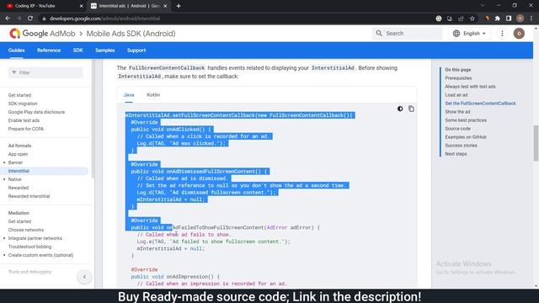Click the share page icon in the address bar
The height and width of the screenshot is (303, 539).
pyautogui.click(x=461, y=19)
